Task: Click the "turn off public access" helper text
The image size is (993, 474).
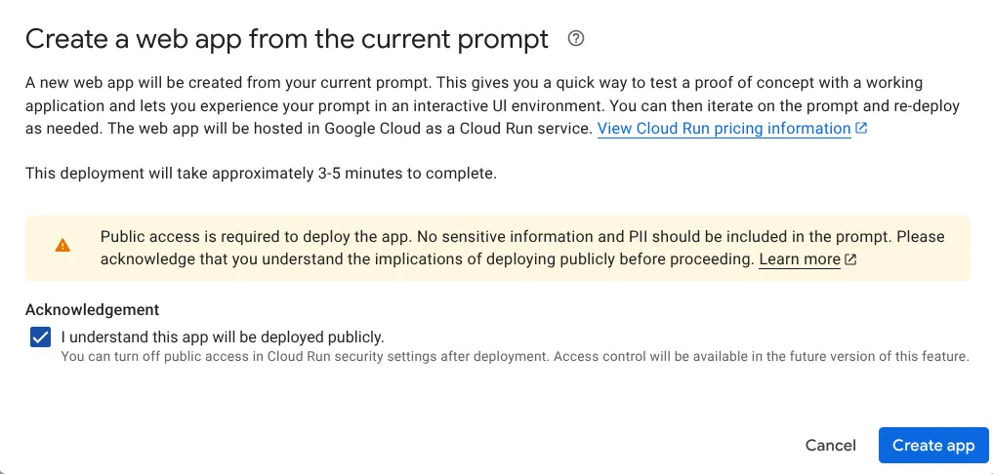Action: (x=306, y=356)
